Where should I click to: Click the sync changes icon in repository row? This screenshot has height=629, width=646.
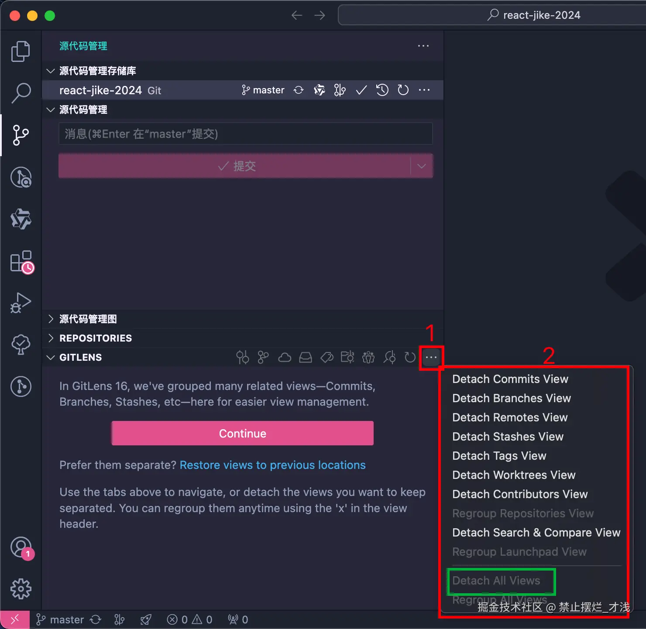[299, 90]
